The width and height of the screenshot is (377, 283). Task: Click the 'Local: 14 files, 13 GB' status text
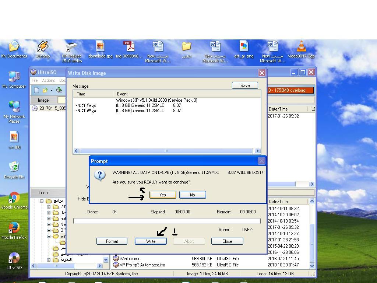pyautogui.click(x=275, y=274)
